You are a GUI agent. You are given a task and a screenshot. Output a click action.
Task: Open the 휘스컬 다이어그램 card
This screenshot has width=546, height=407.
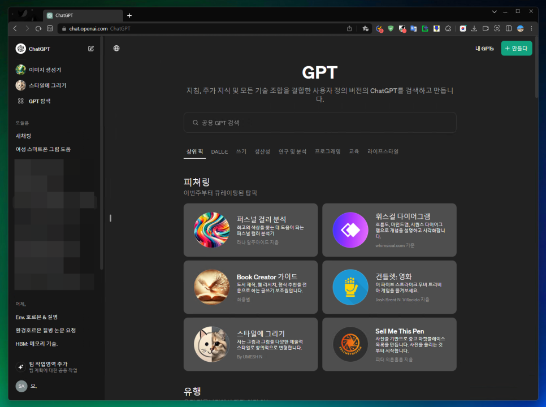(x=389, y=230)
